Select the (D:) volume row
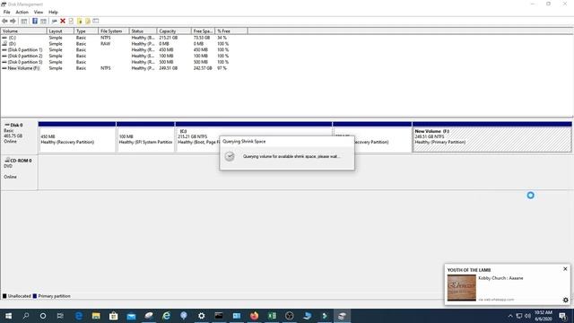This screenshot has width=574, height=323. coord(116,44)
